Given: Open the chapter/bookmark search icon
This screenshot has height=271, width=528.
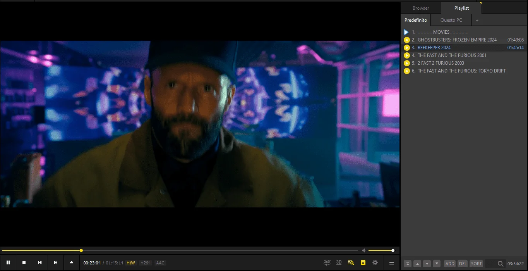Looking at the screenshot, I should click(351, 262).
